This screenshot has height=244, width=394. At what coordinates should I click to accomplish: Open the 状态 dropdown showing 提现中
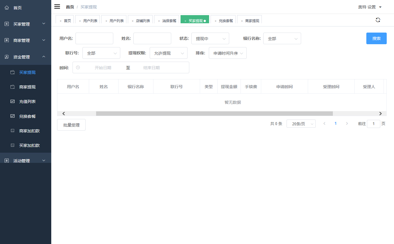[210, 38]
